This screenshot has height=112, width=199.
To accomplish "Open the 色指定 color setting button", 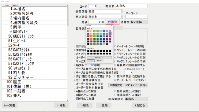I will [112, 22].
